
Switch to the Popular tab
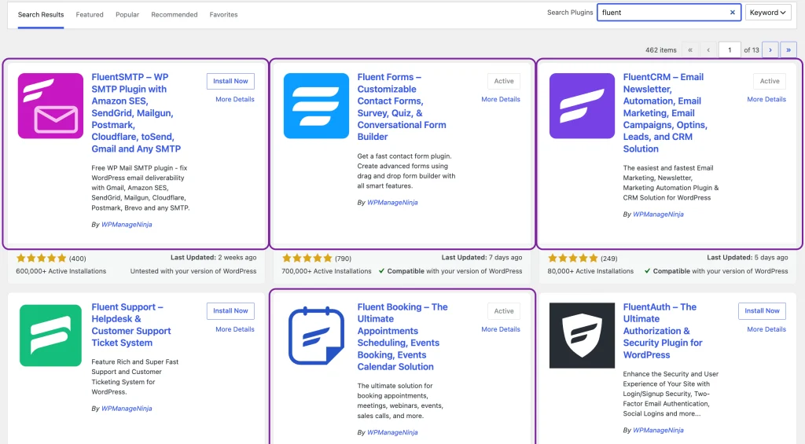127,14
